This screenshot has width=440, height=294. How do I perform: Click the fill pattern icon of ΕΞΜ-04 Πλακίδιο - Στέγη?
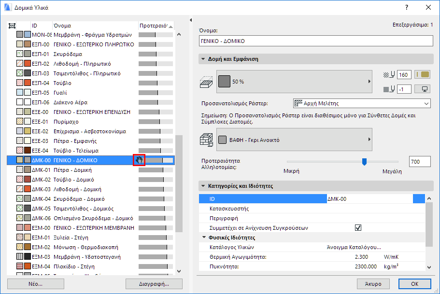20,266
